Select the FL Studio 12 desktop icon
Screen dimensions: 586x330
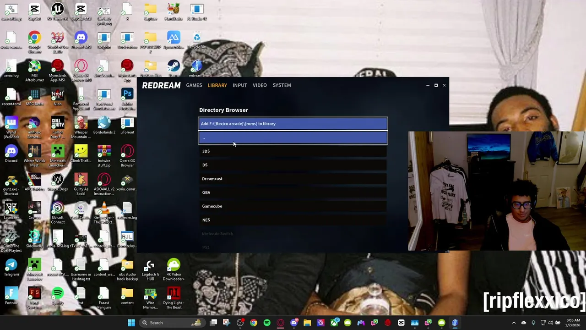click(197, 12)
